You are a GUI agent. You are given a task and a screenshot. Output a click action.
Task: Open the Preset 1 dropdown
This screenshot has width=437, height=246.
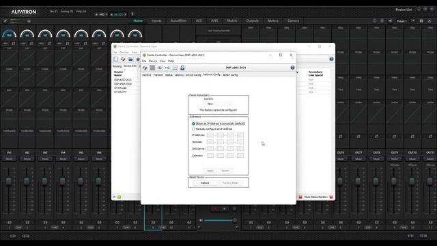tap(406, 21)
